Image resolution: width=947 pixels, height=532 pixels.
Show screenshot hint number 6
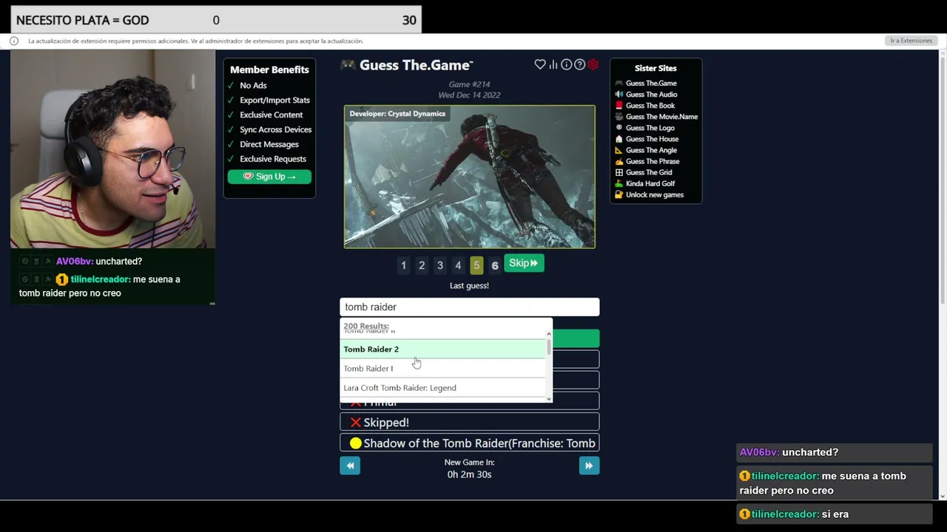click(495, 265)
